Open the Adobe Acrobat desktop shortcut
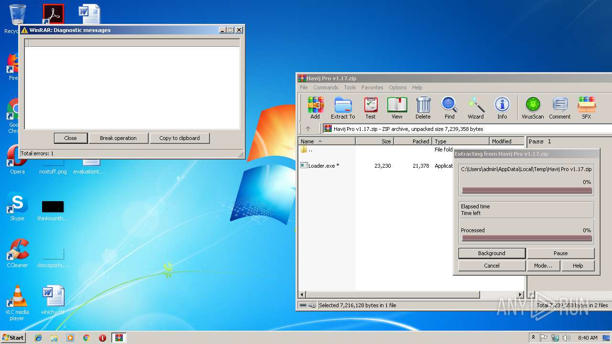Image resolution: width=612 pixels, height=344 pixels. (53, 14)
